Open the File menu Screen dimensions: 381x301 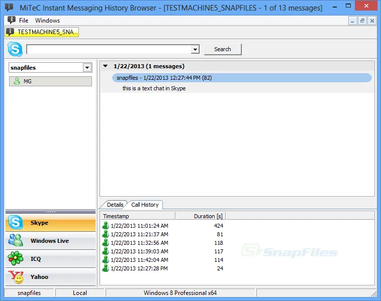coord(24,21)
